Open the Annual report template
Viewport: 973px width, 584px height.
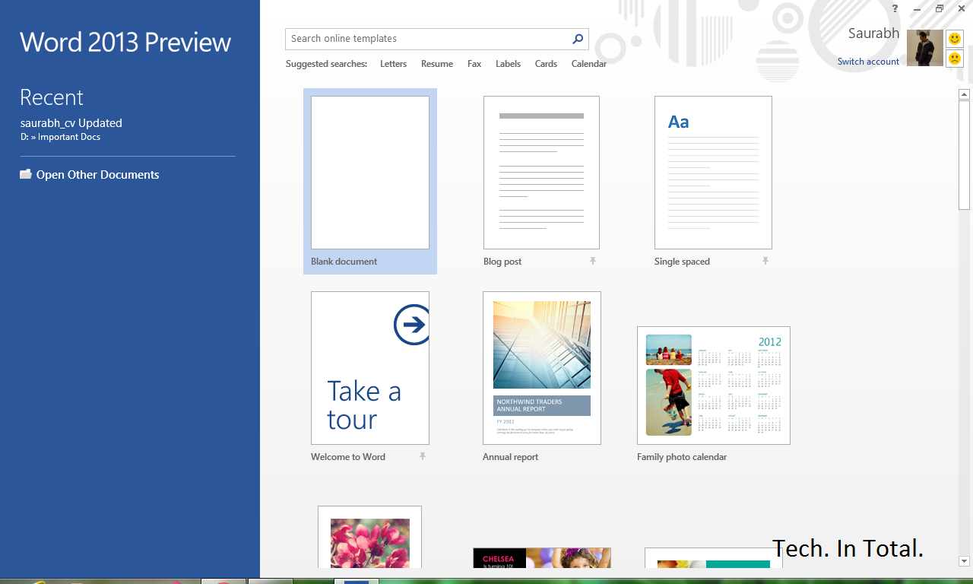[x=540, y=368]
